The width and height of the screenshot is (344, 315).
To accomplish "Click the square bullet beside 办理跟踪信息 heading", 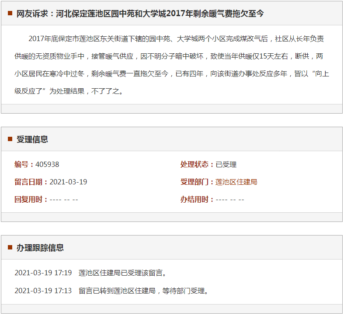I will coord(10,248).
